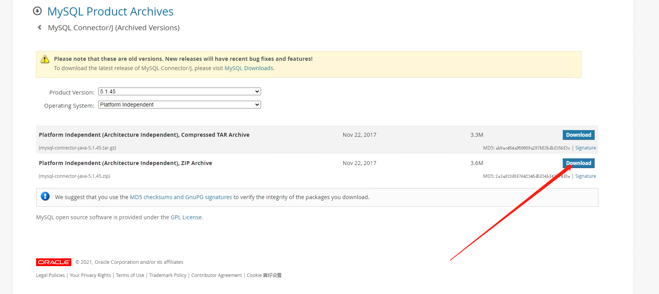Click the Oracle Corporation copyright text
Image resolution: width=659 pixels, height=294 pixels.
[x=129, y=262]
